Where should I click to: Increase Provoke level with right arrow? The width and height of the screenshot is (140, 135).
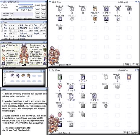[x=110, y=13]
